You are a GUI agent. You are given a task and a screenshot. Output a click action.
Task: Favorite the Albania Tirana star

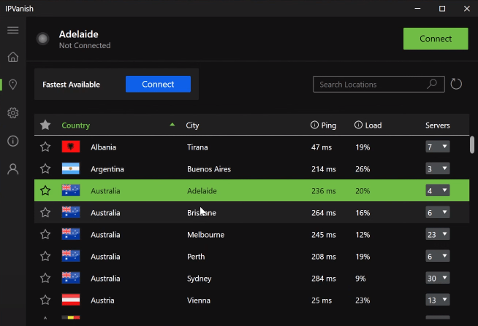coord(45,147)
